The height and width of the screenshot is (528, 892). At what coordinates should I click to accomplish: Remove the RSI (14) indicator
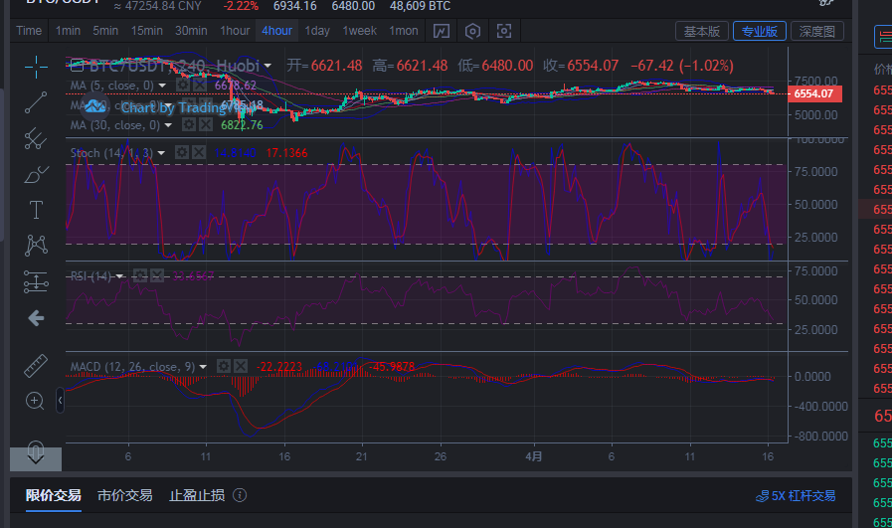click(157, 276)
